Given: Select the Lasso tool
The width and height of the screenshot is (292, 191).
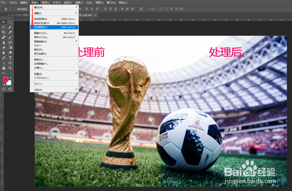Looking at the screenshot, I should 4,27.
